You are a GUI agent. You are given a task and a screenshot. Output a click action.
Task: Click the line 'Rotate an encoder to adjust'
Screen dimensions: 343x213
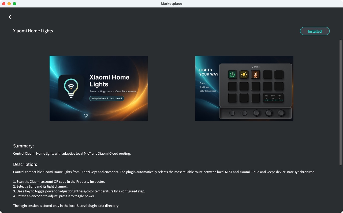click(54, 196)
